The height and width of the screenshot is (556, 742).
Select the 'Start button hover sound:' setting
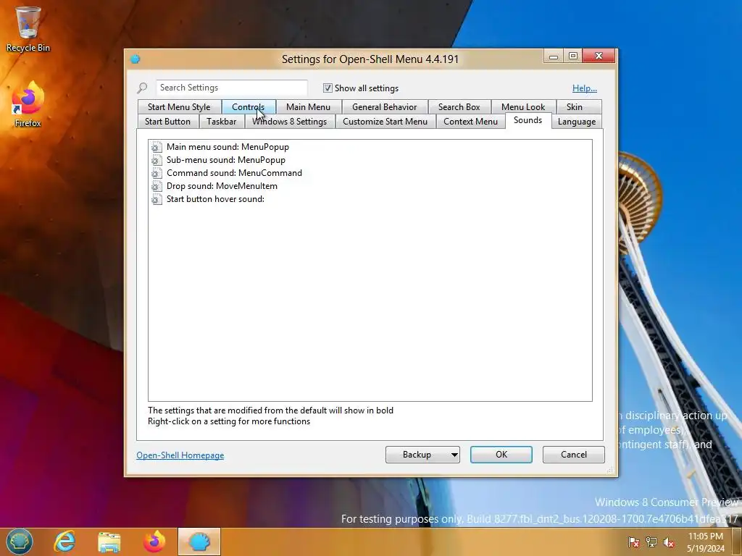[215, 199]
